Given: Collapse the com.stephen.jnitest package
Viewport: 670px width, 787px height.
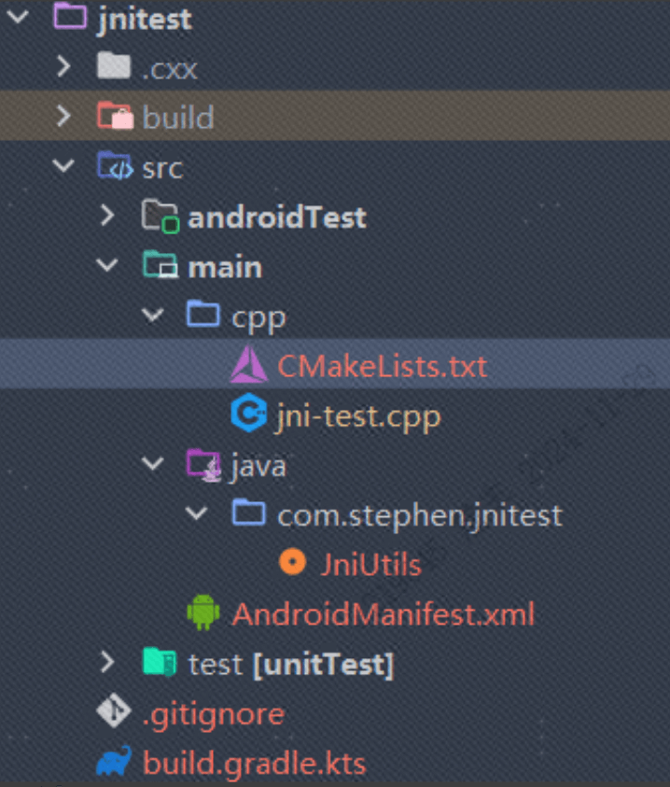Looking at the screenshot, I should (197, 513).
